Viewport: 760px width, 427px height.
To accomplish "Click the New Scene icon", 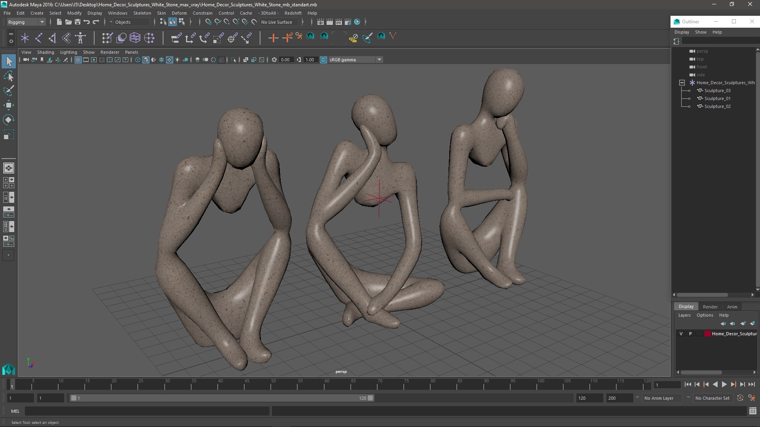I will click(x=59, y=22).
